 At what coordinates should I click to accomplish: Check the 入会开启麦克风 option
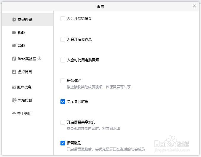pos(63,39)
